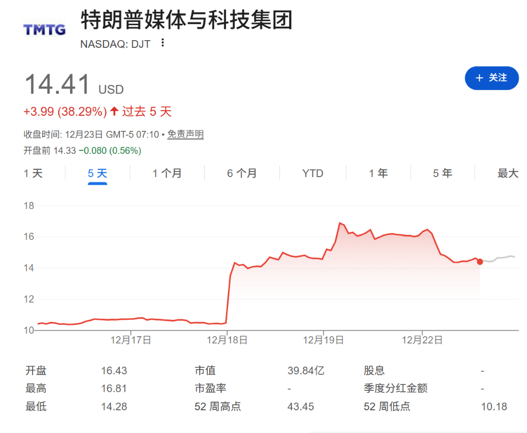The width and height of the screenshot is (527, 433).
Task: Select the YTD time range
Action: [313, 174]
